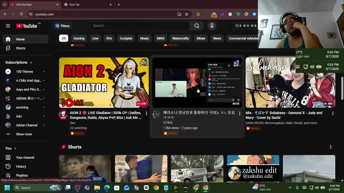Screen dimensions: 344x193
Task: Open the Home item in the sidebar
Action: point(26,39)
